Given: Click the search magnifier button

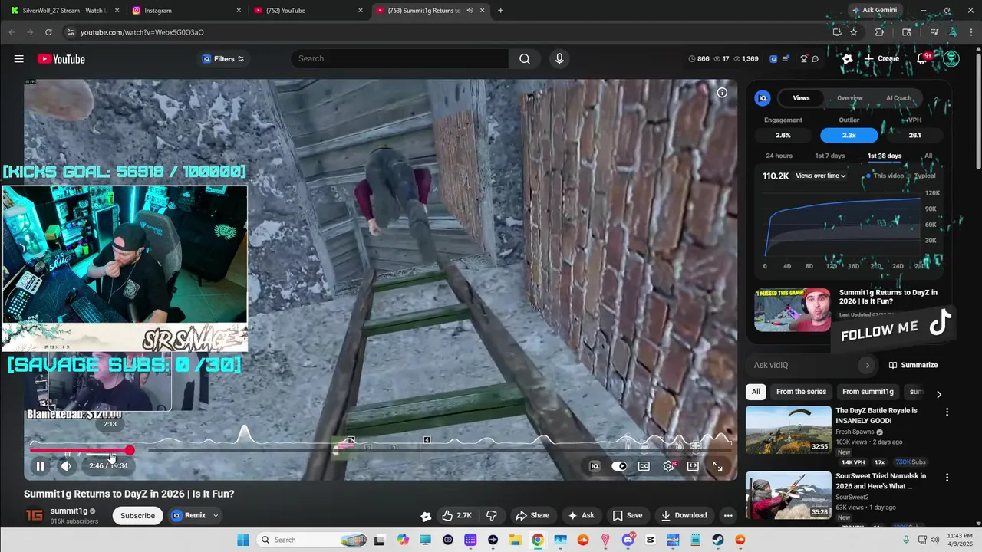Looking at the screenshot, I should 525,59.
